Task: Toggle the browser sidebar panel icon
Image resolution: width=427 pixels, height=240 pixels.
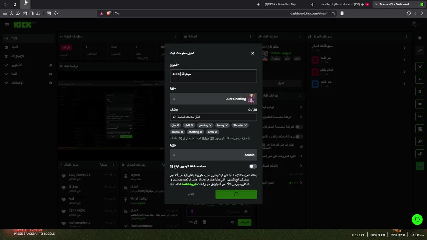Action: click(31, 13)
